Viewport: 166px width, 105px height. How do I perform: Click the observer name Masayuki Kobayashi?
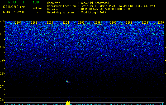point(95,3)
